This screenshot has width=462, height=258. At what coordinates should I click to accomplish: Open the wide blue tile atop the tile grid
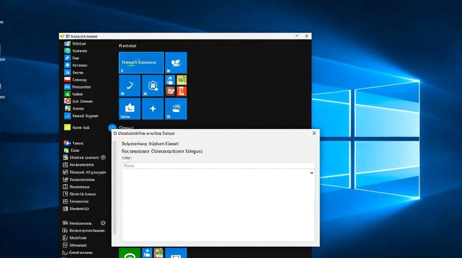[x=141, y=63]
